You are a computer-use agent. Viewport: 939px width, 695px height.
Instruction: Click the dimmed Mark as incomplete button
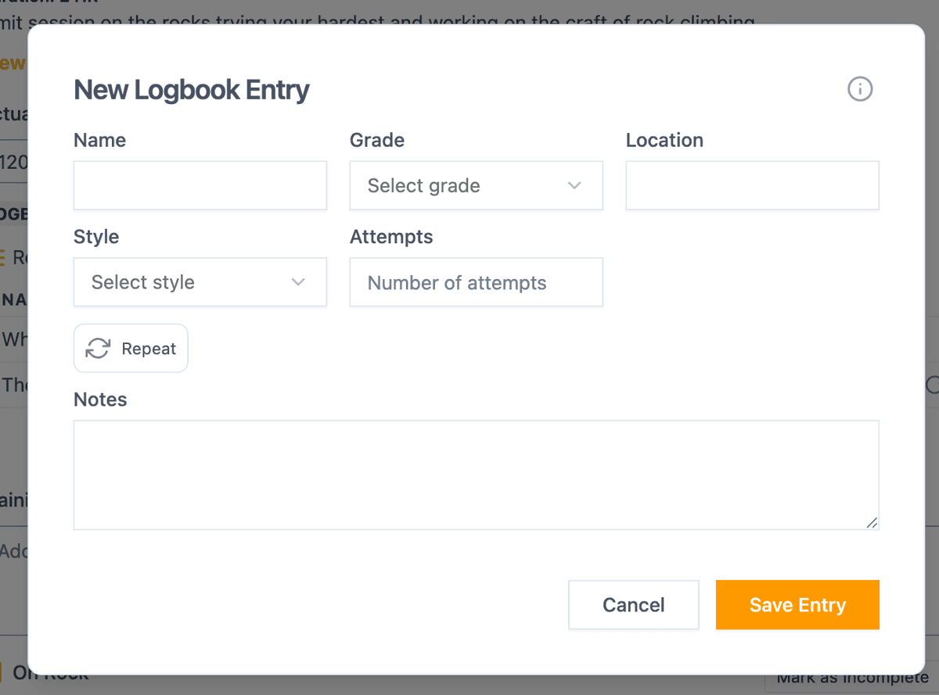coord(852,679)
